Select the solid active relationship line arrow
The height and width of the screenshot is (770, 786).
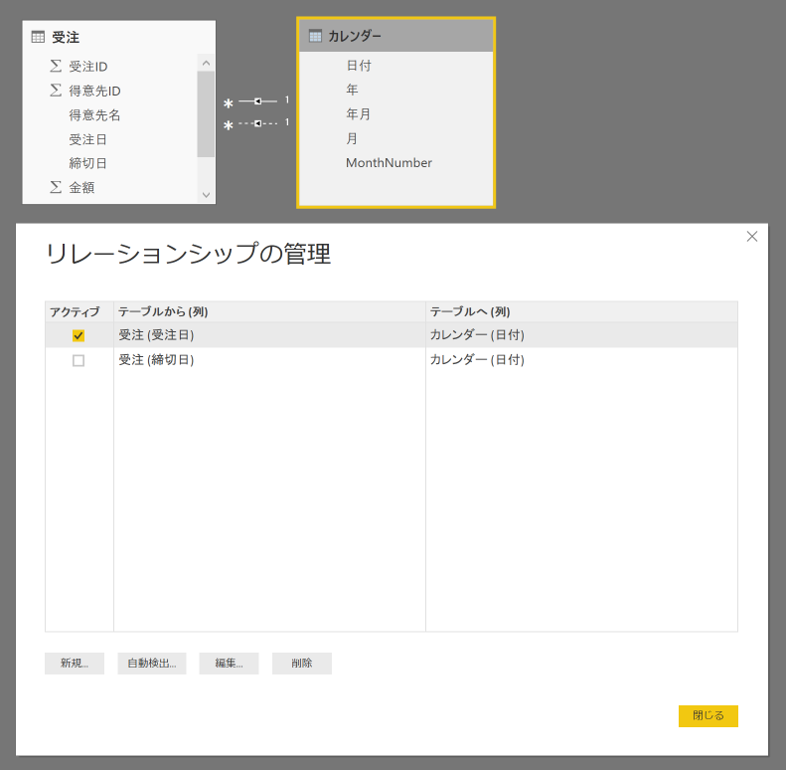[257, 101]
